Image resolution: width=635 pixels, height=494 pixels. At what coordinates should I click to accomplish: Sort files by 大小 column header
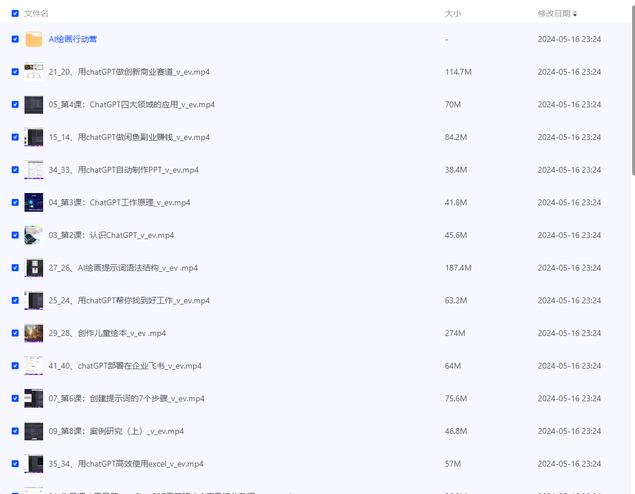[x=452, y=13]
